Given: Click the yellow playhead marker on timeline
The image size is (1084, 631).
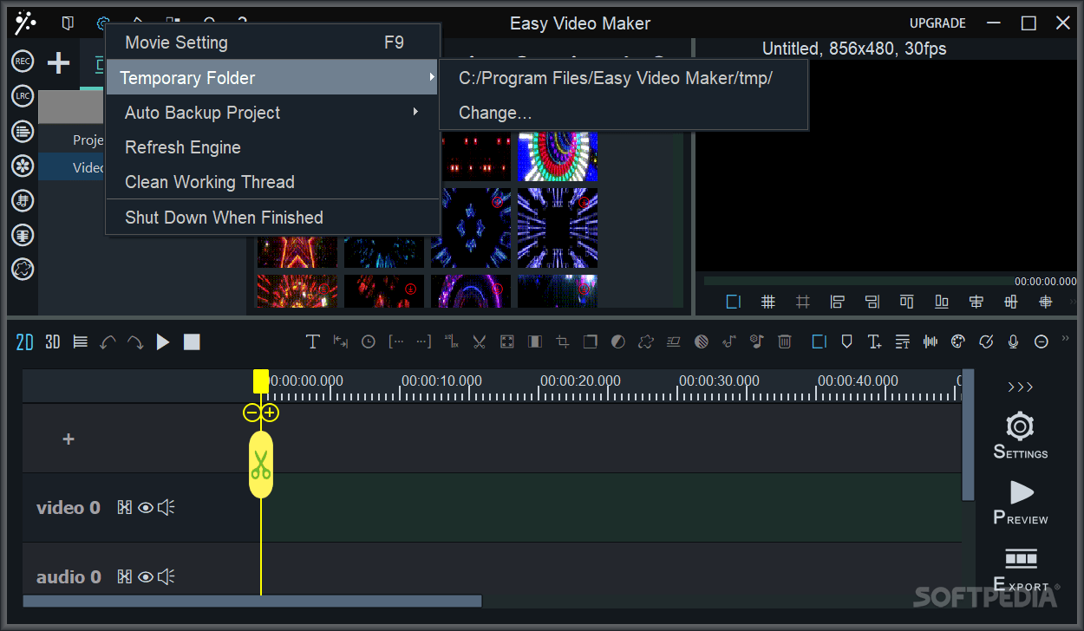Looking at the screenshot, I should click(x=261, y=381).
